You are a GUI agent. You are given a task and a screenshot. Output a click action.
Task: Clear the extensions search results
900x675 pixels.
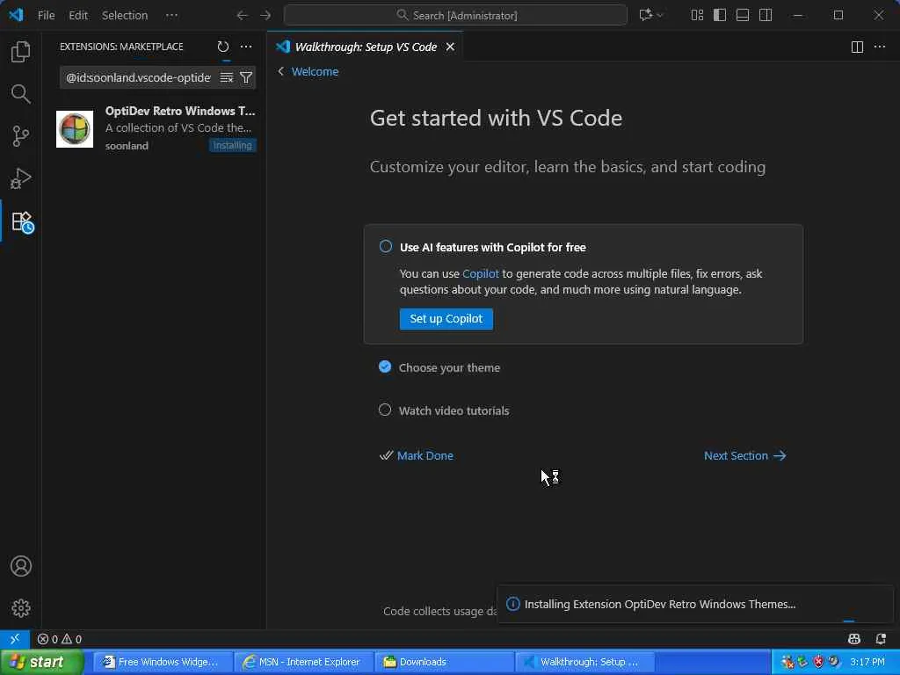coord(227,77)
